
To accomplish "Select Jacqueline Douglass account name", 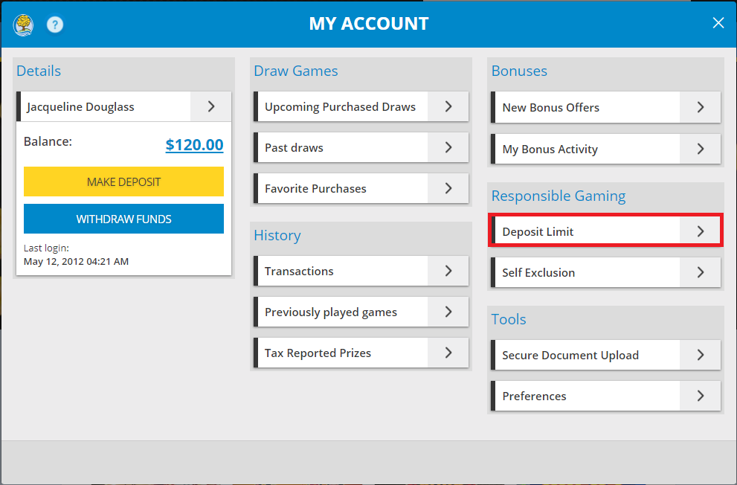I will (104, 107).
